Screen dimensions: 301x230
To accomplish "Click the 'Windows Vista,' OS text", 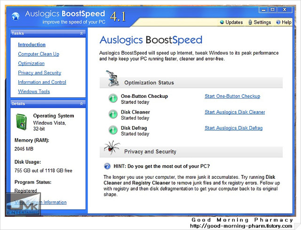I will point(49,123).
